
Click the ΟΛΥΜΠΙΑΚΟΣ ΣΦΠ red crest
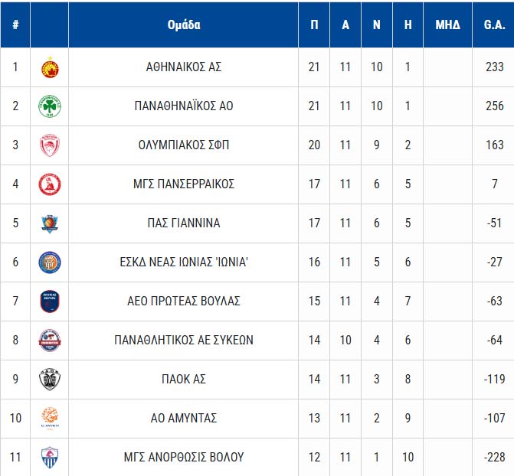50,145
